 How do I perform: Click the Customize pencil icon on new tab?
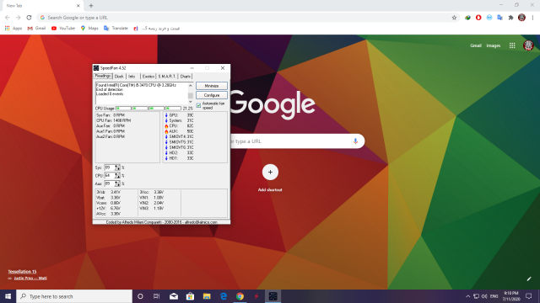[529, 279]
